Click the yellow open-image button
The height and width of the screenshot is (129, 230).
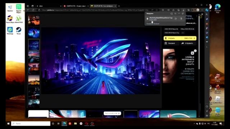click(x=173, y=38)
